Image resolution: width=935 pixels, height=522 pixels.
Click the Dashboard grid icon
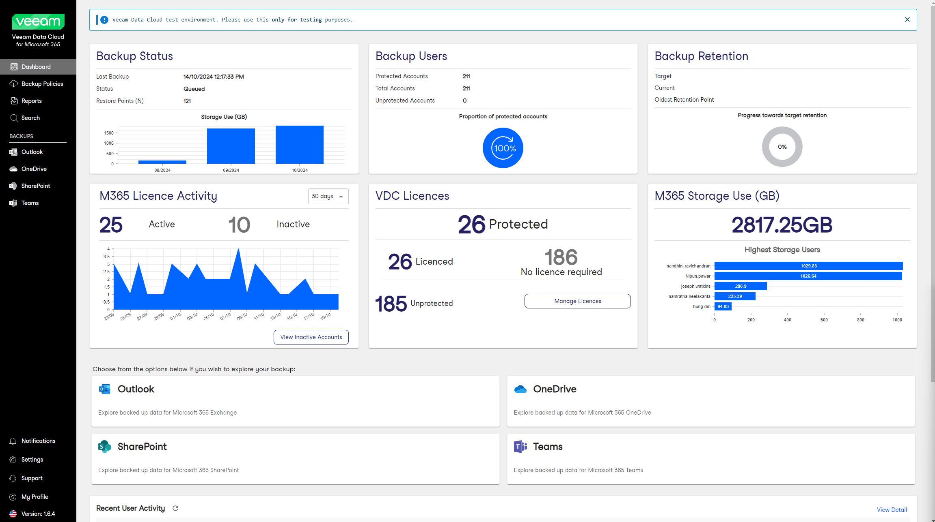click(x=14, y=67)
